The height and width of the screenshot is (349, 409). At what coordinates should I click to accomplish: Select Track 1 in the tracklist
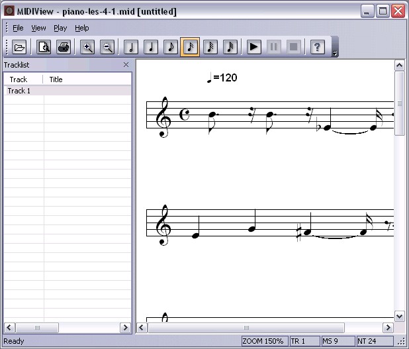pos(68,91)
